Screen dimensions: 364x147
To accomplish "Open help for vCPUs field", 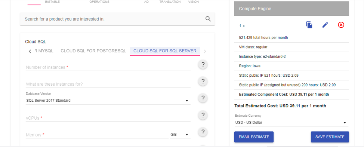I will pyautogui.click(x=203, y=115).
